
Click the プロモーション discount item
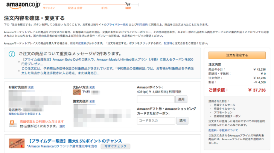pos(223,112)
